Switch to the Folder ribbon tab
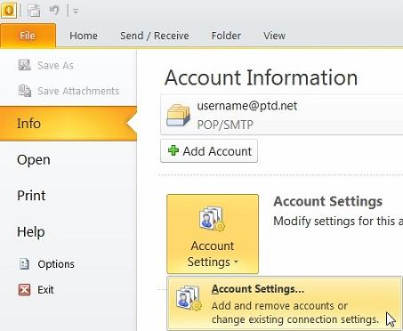Viewport: 403px width, 331px height. click(x=226, y=36)
